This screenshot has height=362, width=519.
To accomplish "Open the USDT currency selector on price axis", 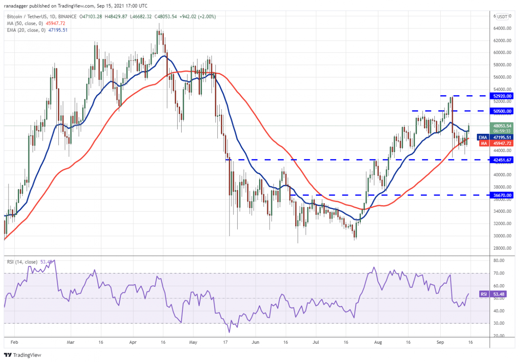I will coord(502,17).
